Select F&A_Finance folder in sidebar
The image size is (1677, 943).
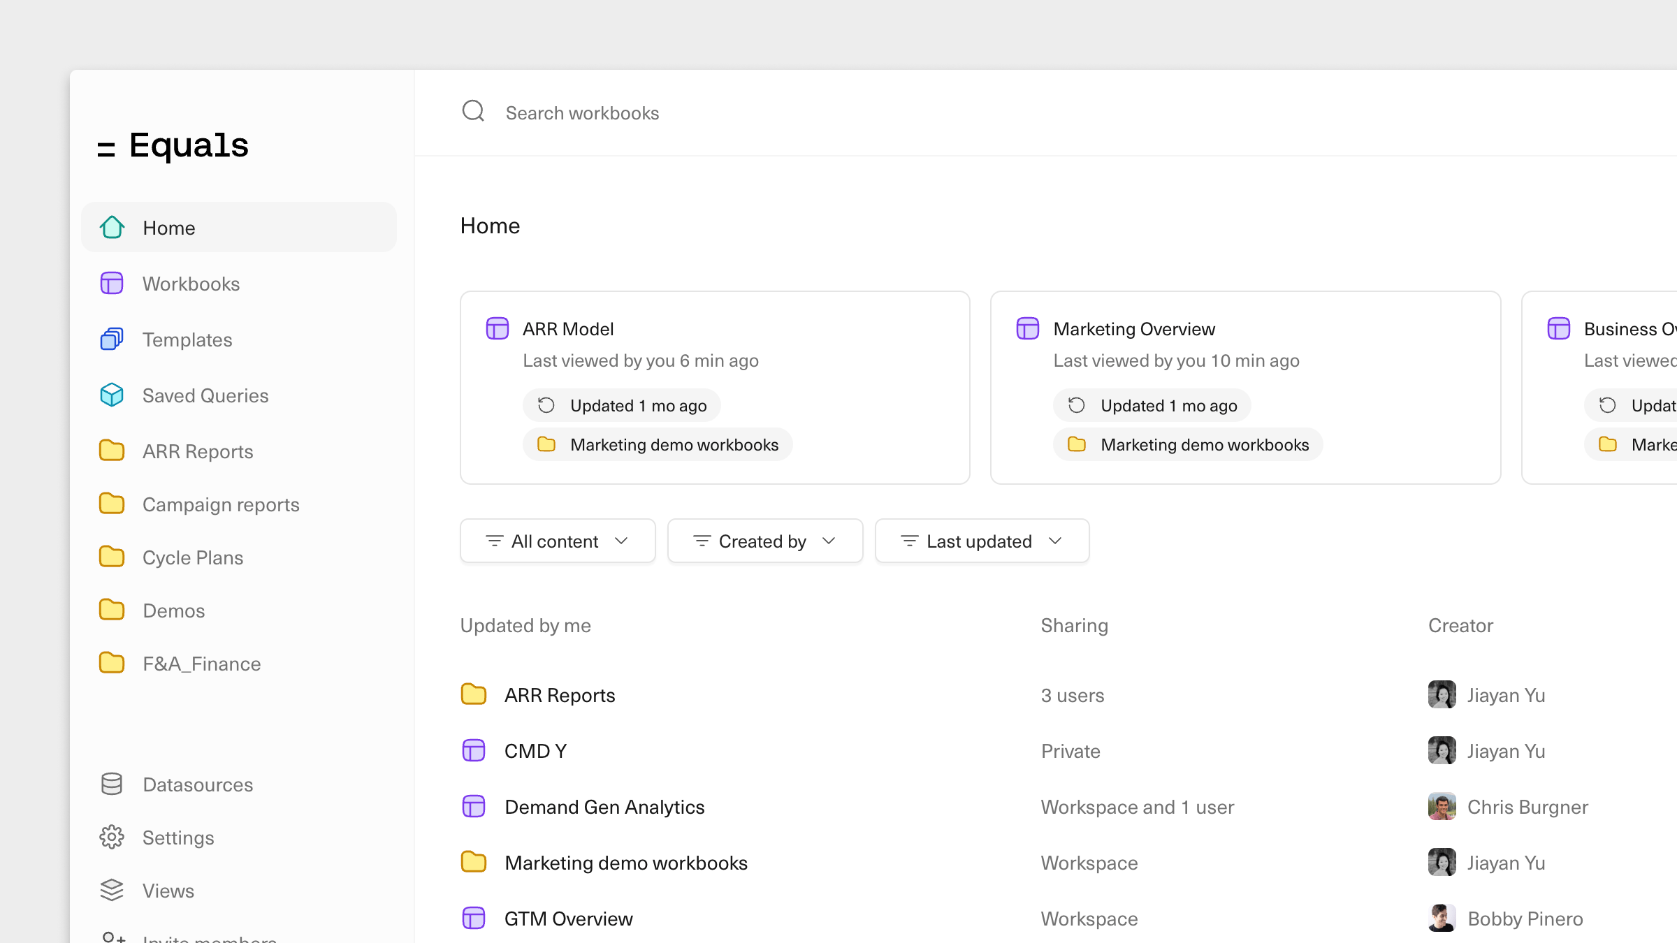point(201,664)
